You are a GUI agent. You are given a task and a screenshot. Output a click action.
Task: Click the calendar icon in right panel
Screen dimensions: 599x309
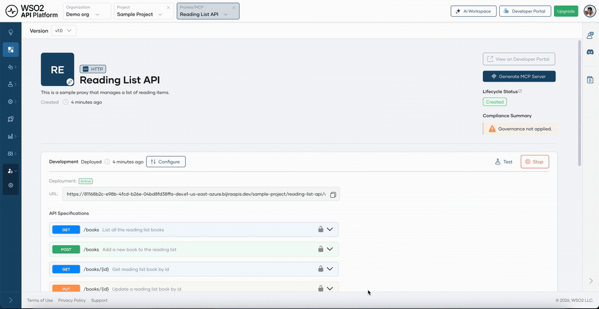click(x=590, y=79)
